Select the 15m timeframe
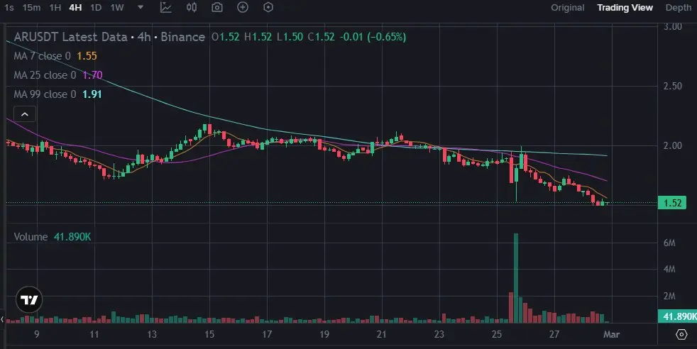This screenshot has height=349, width=697. pos(31,8)
